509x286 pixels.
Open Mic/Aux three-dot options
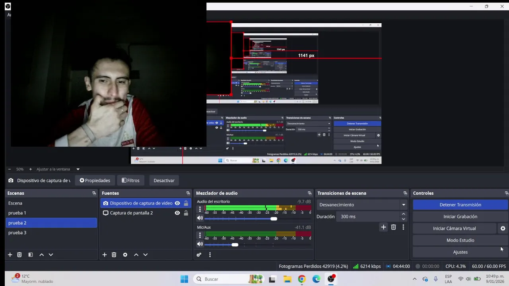coord(200,235)
